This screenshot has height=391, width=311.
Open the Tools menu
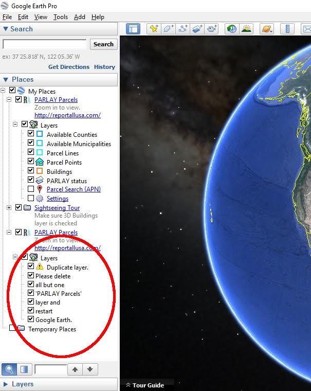(x=60, y=17)
